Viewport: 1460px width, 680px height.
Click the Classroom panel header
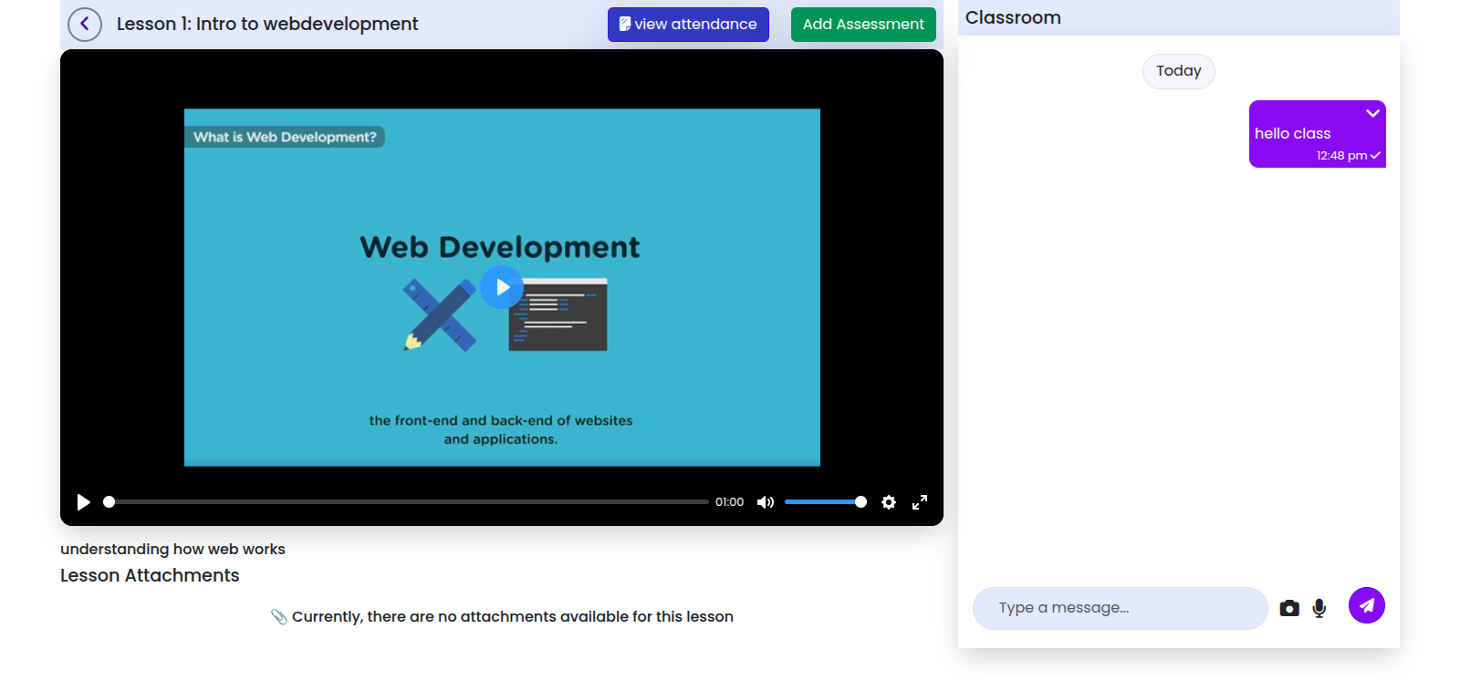(x=1013, y=18)
